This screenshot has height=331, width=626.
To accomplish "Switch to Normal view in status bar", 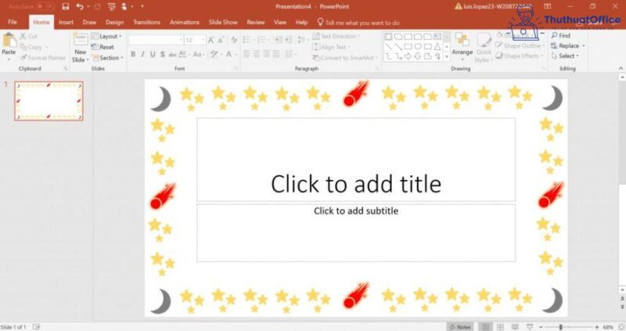I will pos(485,327).
